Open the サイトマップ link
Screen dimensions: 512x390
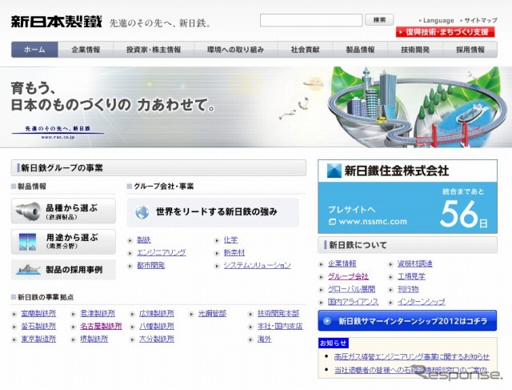[x=481, y=20]
